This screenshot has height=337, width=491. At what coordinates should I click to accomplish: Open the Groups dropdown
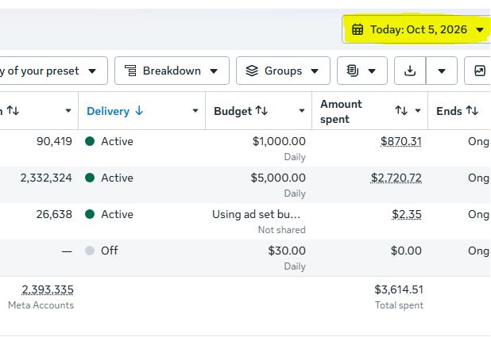pyautogui.click(x=283, y=71)
